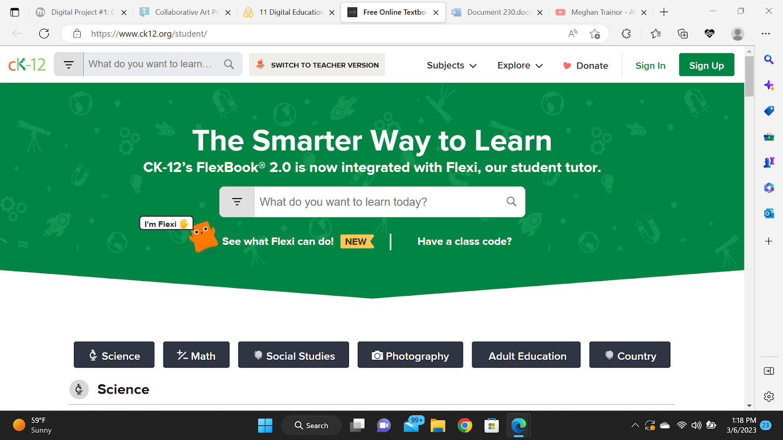
Task: Click Flexi orange mascot icon
Action: (203, 237)
